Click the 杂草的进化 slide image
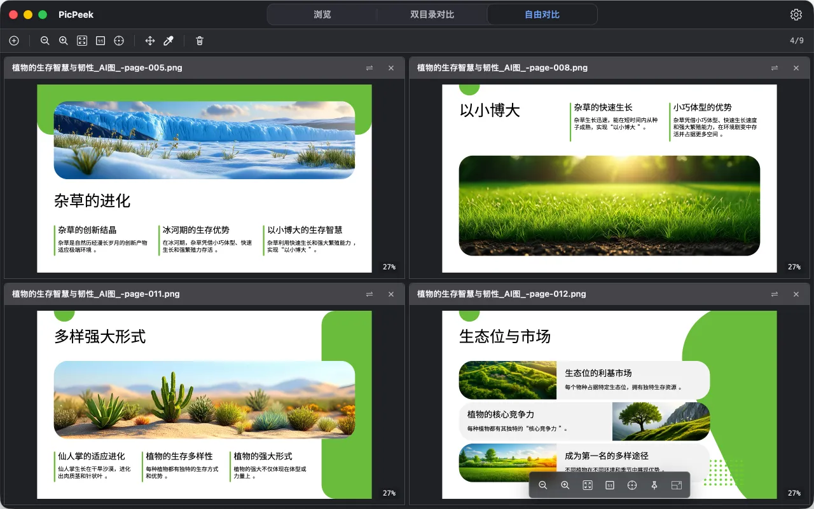The width and height of the screenshot is (814, 509). tap(204, 179)
